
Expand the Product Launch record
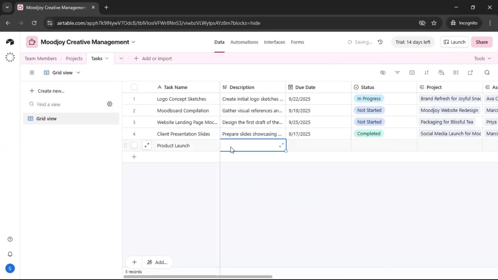pyautogui.click(x=147, y=145)
